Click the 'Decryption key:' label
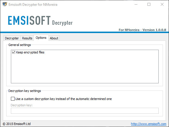The width and height of the screenshot is (169, 127). click(x=22, y=105)
